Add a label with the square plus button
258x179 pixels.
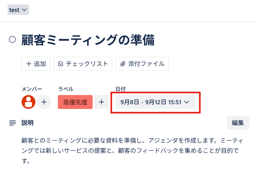click(101, 102)
